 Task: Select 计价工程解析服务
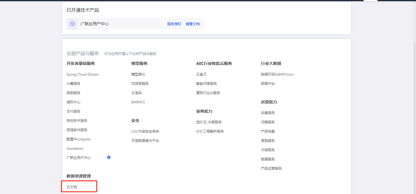[210, 131]
